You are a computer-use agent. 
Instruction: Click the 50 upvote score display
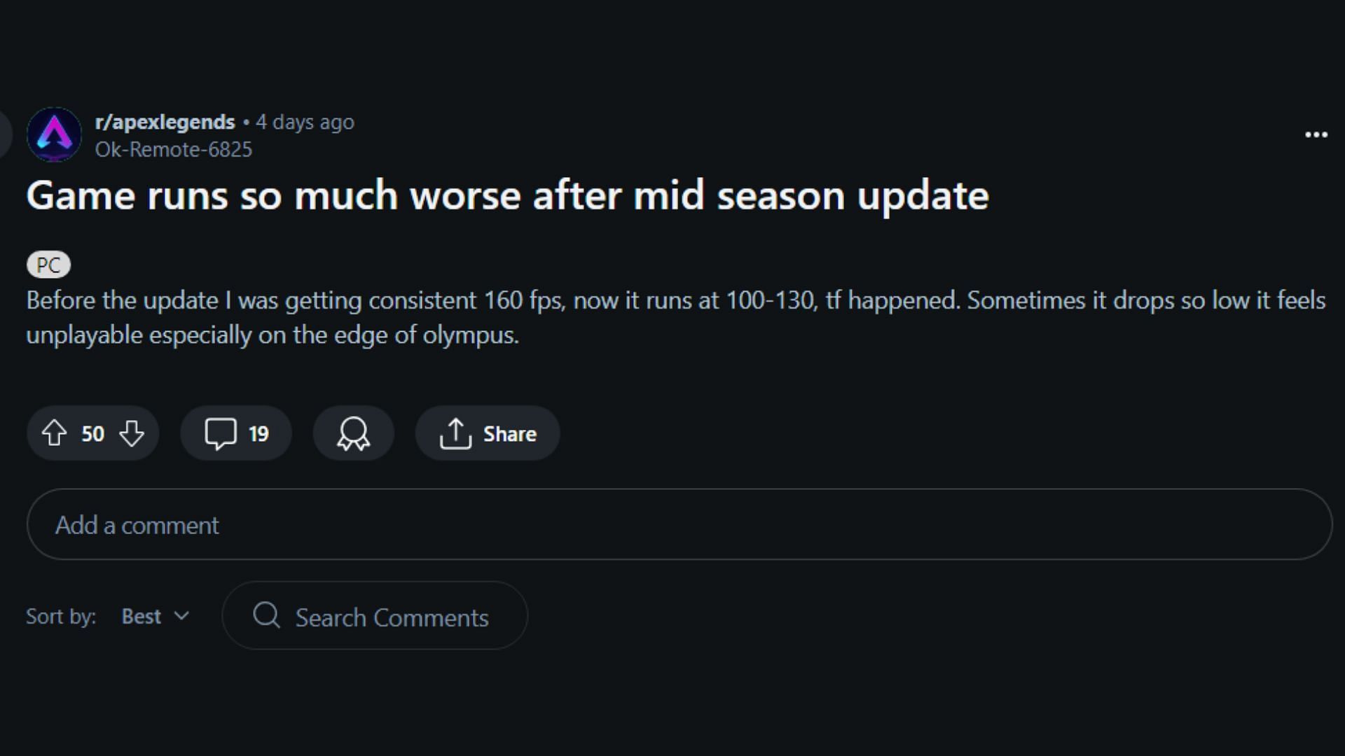(x=92, y=434)
